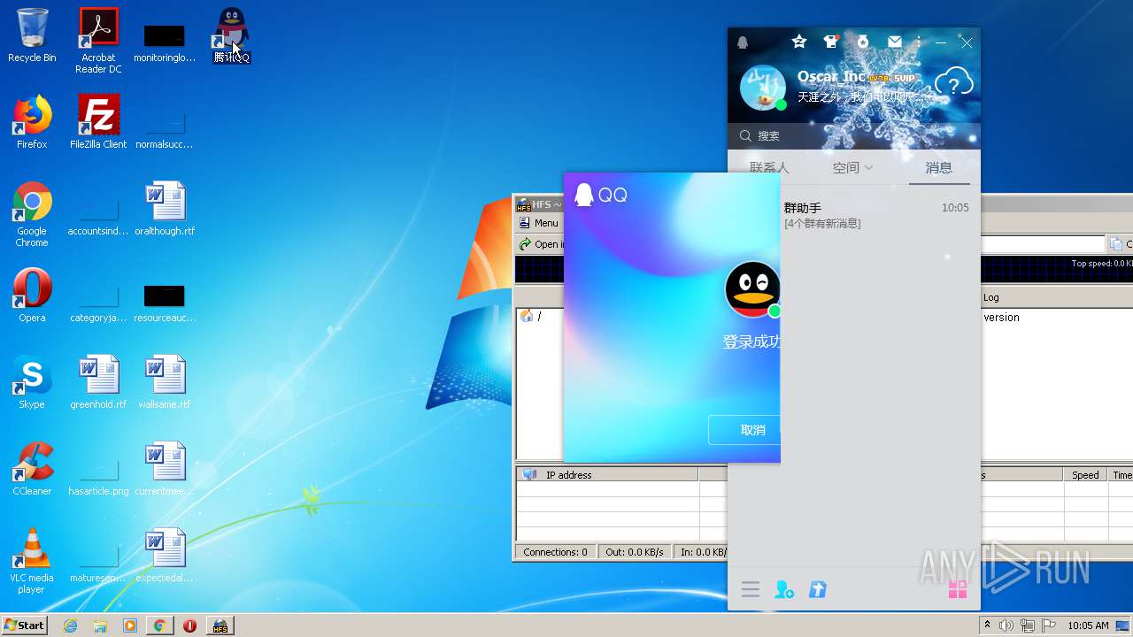The image size is (1133, 637).
Task: Open the QQ mailbox envelope icon
Action: [895, 42]
